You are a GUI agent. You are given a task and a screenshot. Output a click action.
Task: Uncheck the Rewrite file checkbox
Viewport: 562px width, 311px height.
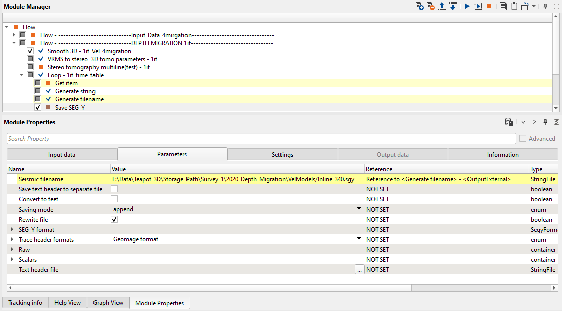tap(114, 220)
